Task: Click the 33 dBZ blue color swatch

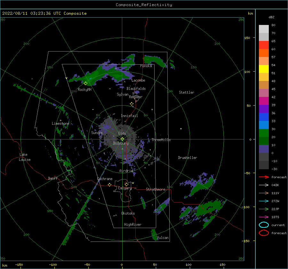Action: (x=264, y=117)
